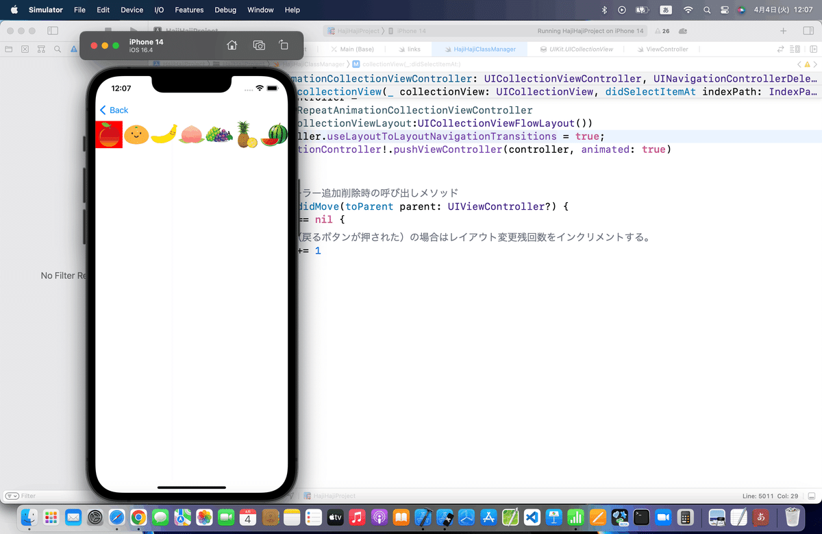Open the issue navigator warning icon
Screen dimensions: 822x534
73,49
